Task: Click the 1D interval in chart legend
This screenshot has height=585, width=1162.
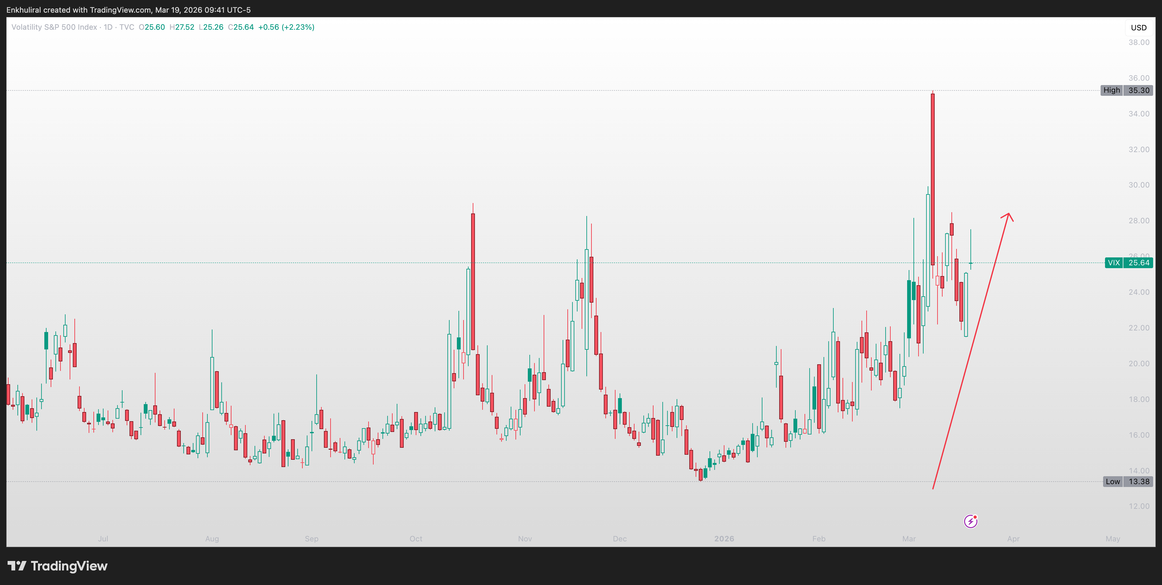Action: (108, 27)
